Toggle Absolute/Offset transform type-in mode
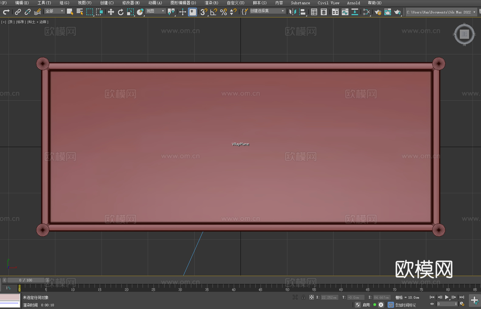 coord(312,297)
